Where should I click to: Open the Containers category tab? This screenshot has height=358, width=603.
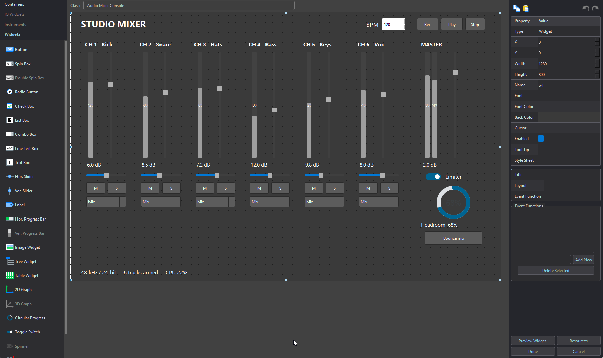(x=34, y=4)
